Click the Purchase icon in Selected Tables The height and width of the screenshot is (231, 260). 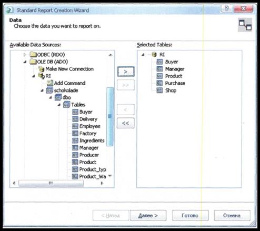tap(159, 83)
